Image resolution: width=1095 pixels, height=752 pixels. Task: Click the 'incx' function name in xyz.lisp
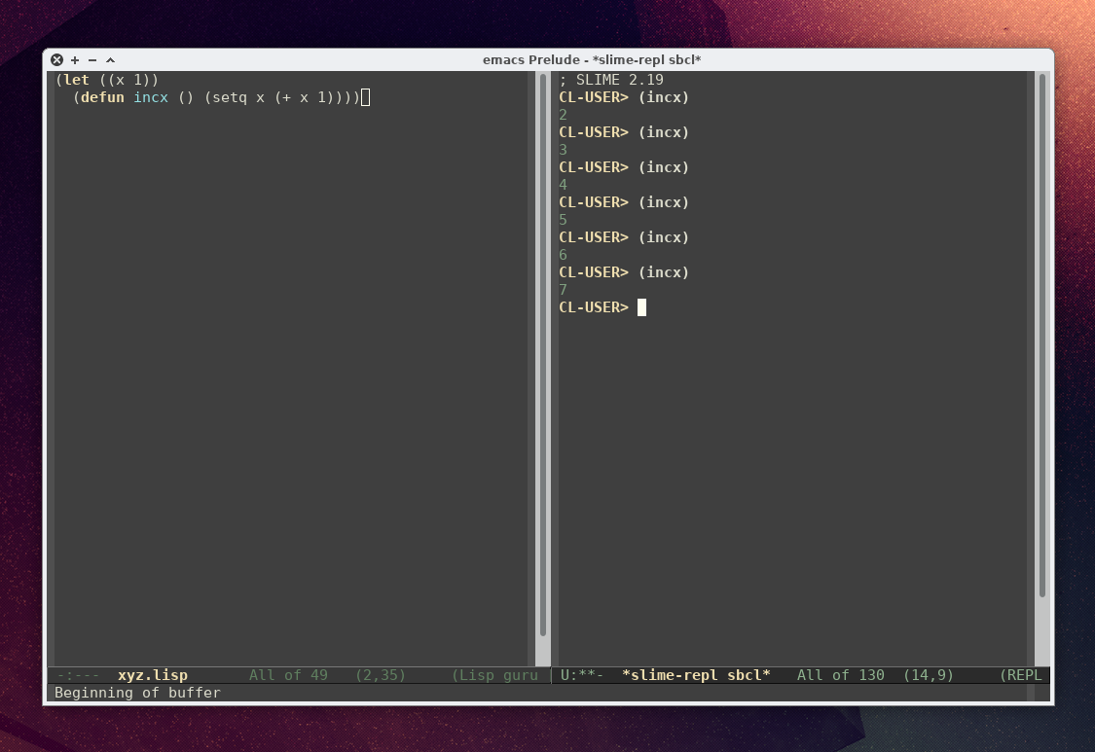(151, 97)
